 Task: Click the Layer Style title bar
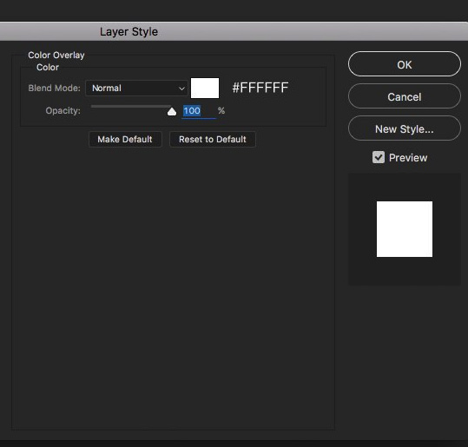point(234,31)
